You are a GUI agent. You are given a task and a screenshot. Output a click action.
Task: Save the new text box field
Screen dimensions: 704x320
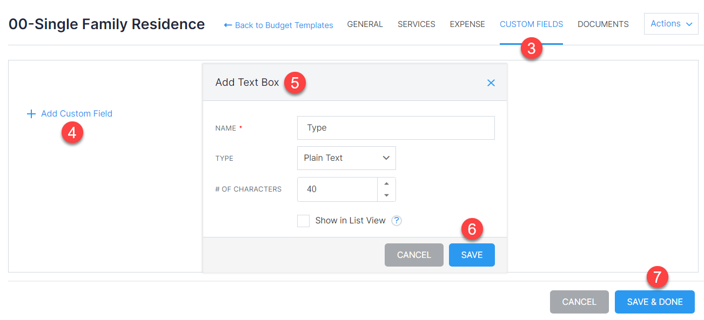coord(472,255)
